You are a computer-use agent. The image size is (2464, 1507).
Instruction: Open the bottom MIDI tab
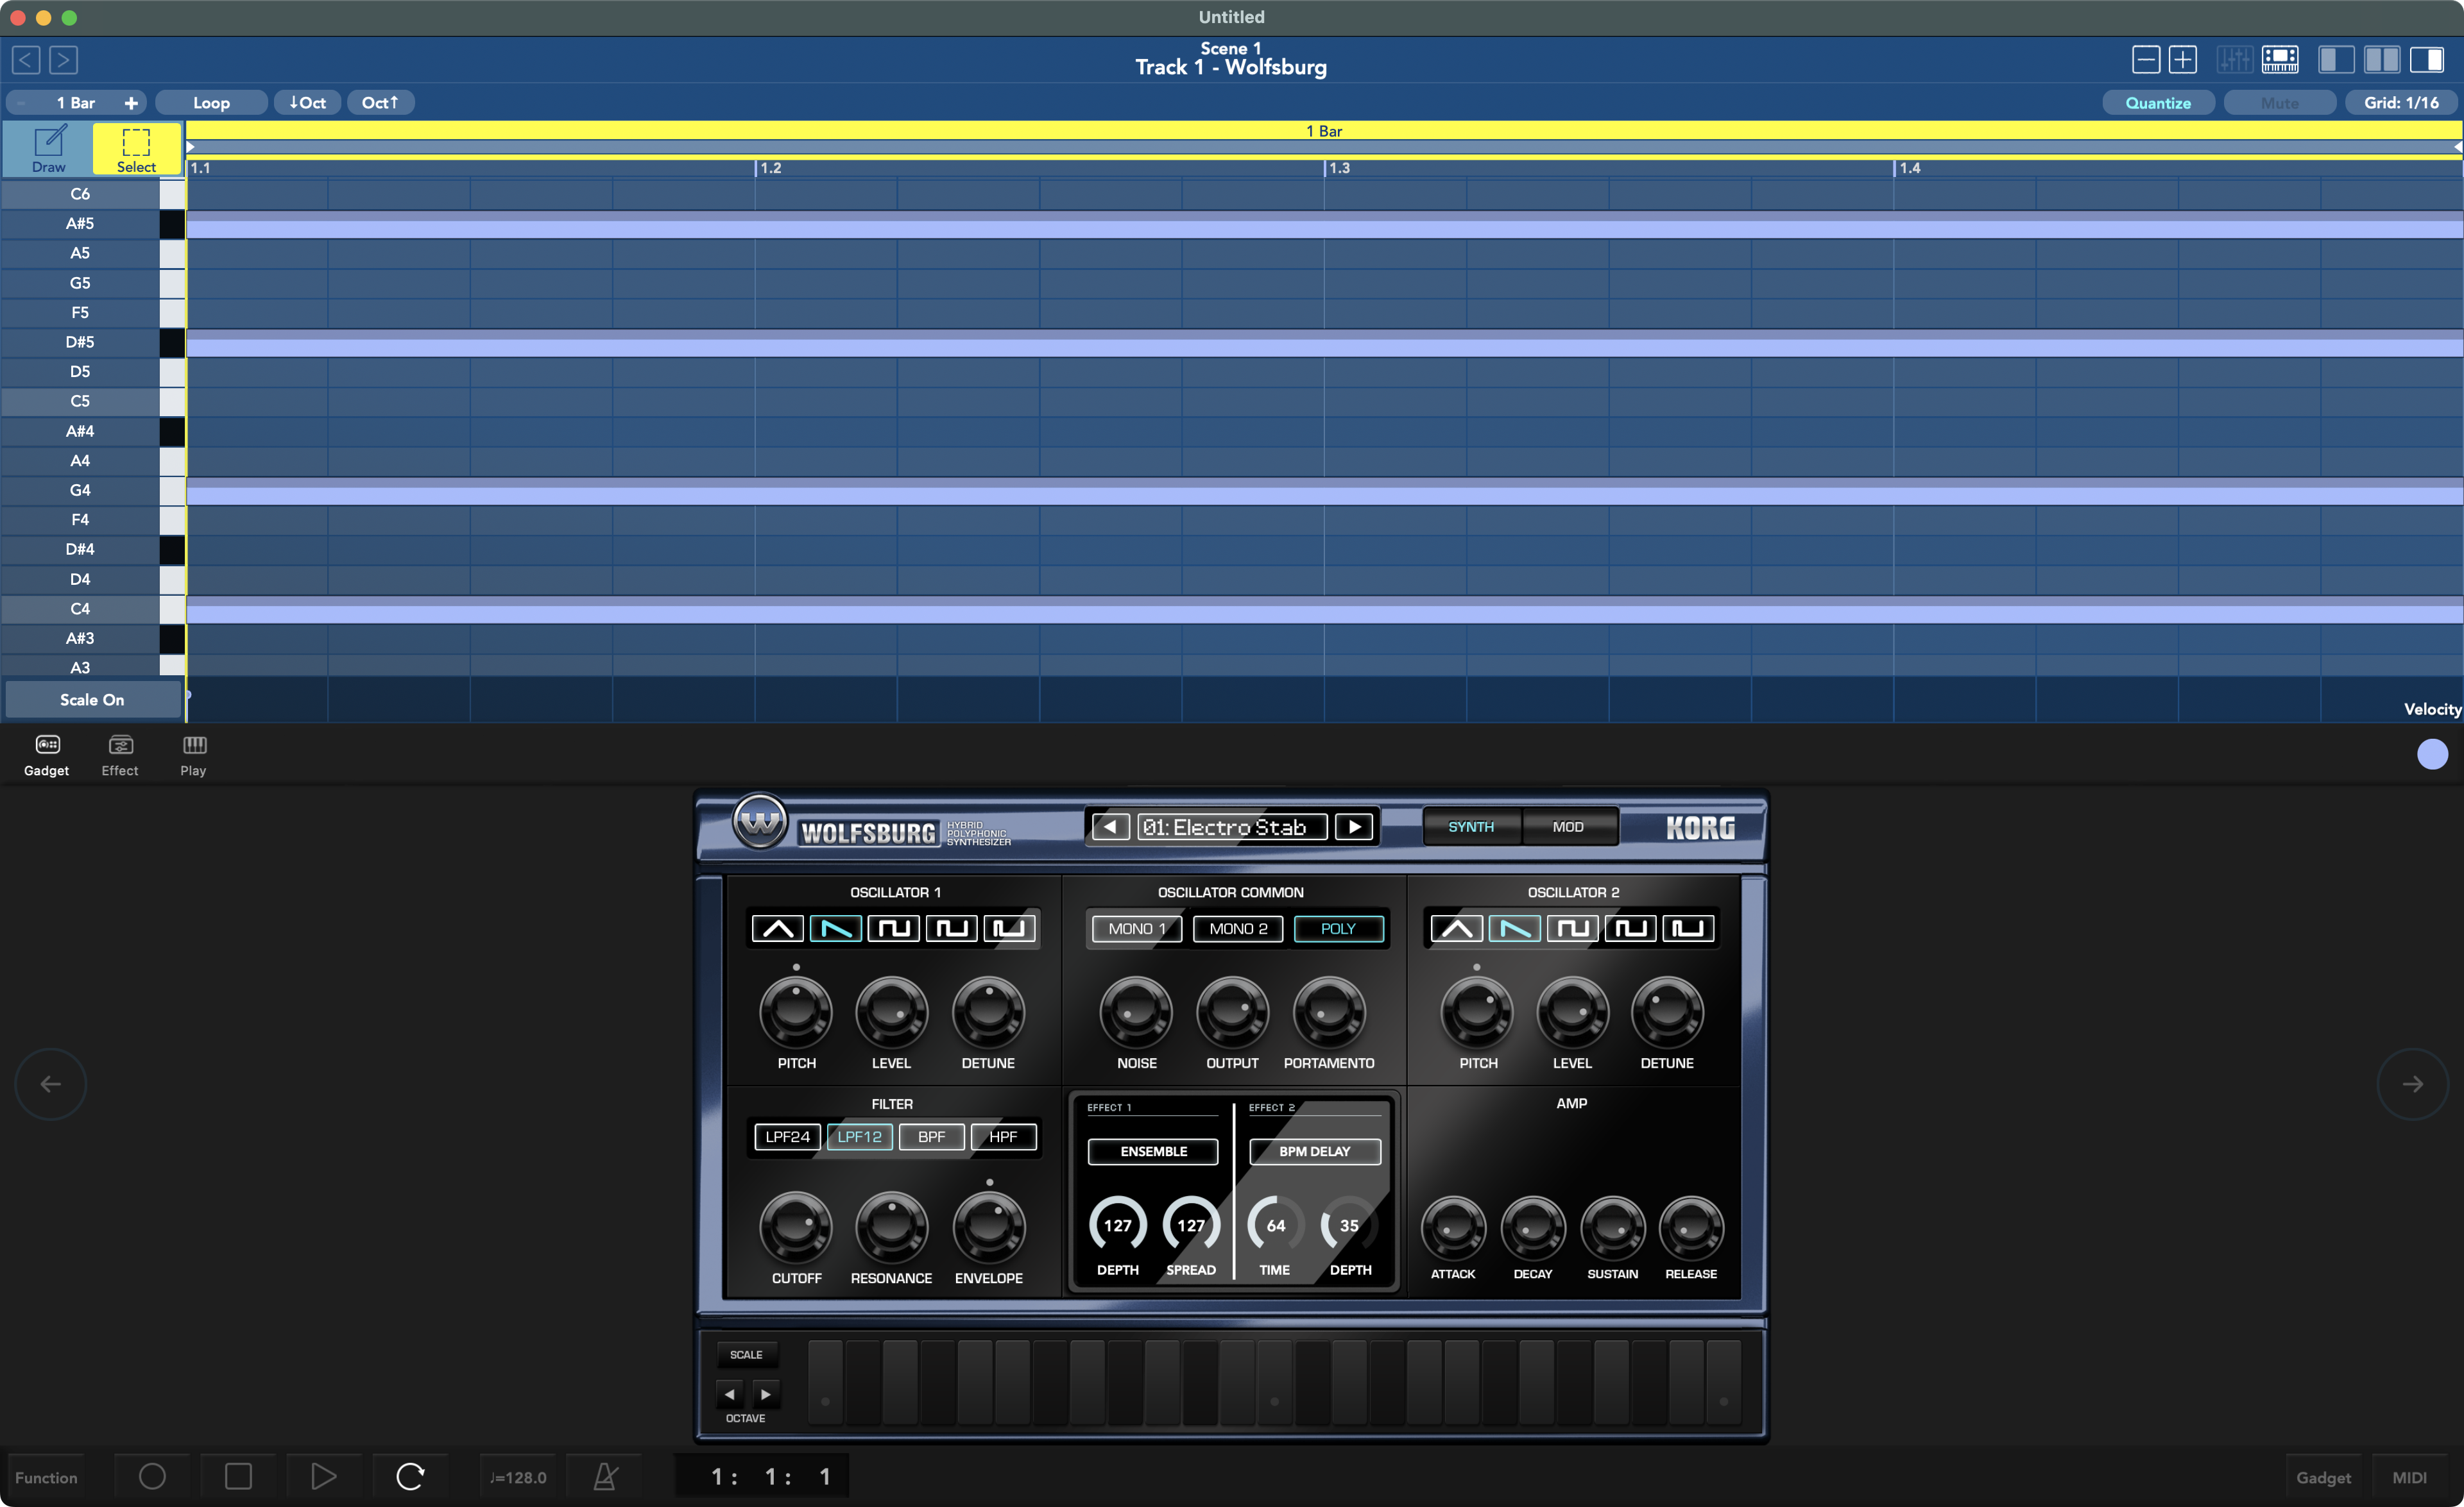point(2410,1477)
